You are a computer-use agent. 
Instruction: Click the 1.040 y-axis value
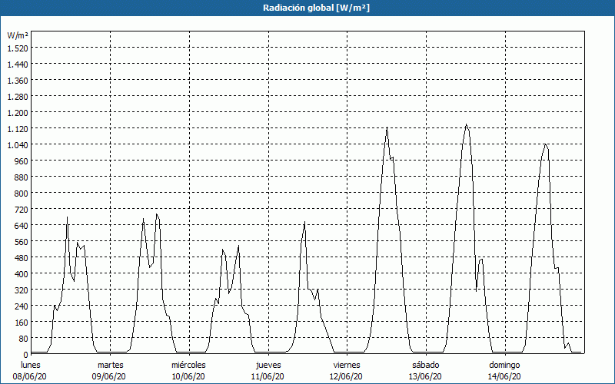18,144
